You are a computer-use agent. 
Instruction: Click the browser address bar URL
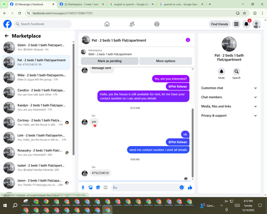pos(62,13)
